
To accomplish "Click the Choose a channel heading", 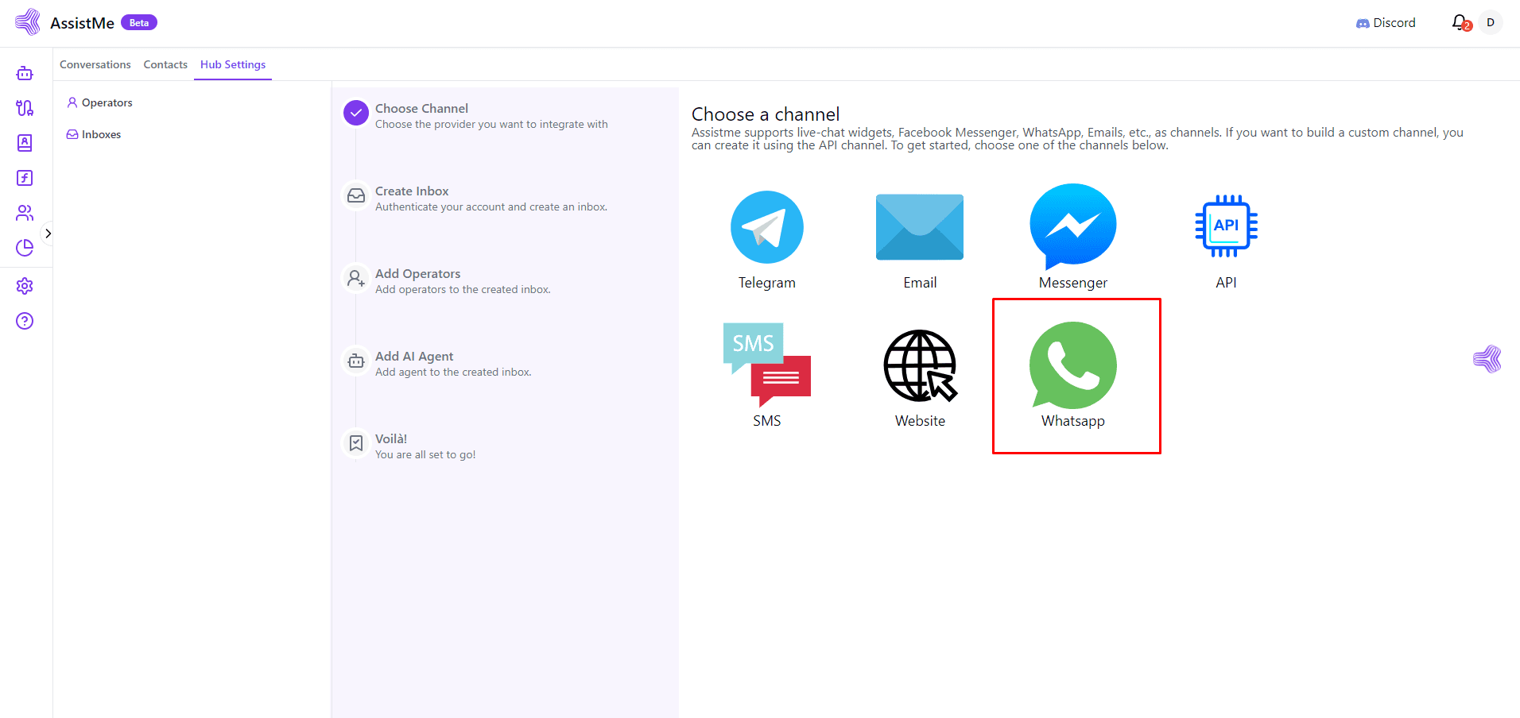I will click(766, 114).
